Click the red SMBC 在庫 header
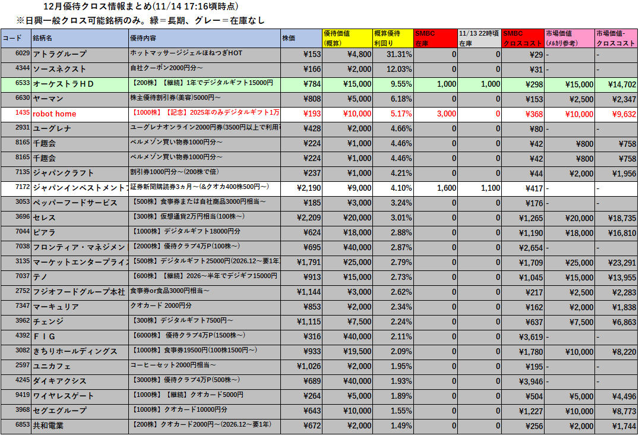Viewport: 639px width, 435px height. [435, 38]
